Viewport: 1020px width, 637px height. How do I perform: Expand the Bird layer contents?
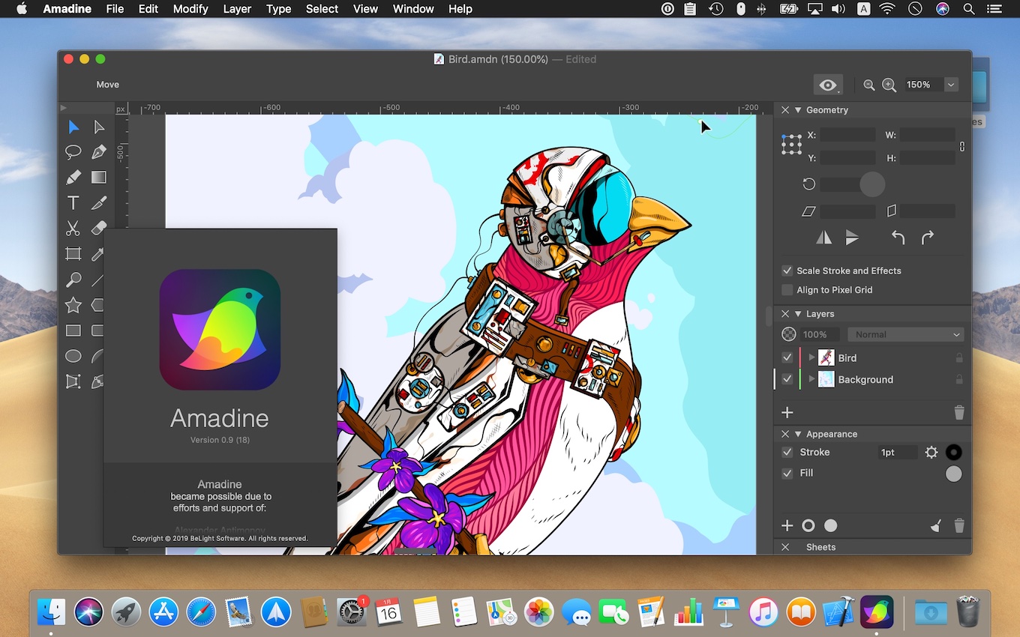(x=811, y=357)
